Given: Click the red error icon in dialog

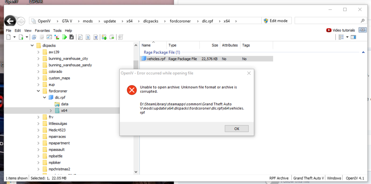Looking at the screenshot, I should (x=132, y=90).
